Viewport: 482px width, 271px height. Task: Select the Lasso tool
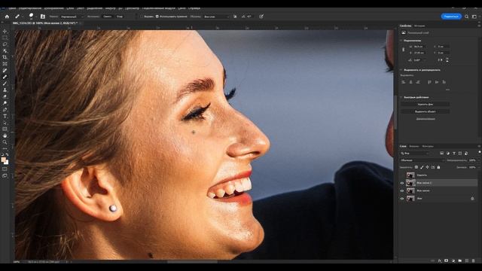[x=5, y=44]
